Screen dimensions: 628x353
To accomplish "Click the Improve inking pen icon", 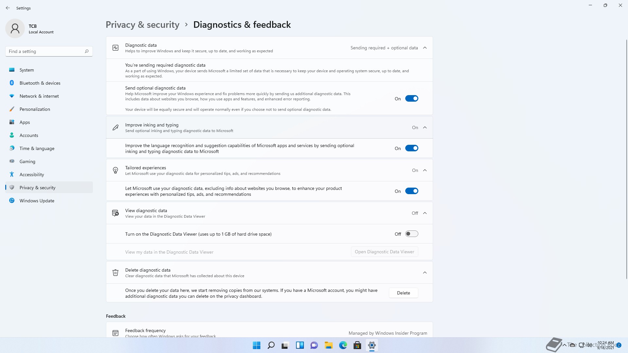I will pos(115,127).
